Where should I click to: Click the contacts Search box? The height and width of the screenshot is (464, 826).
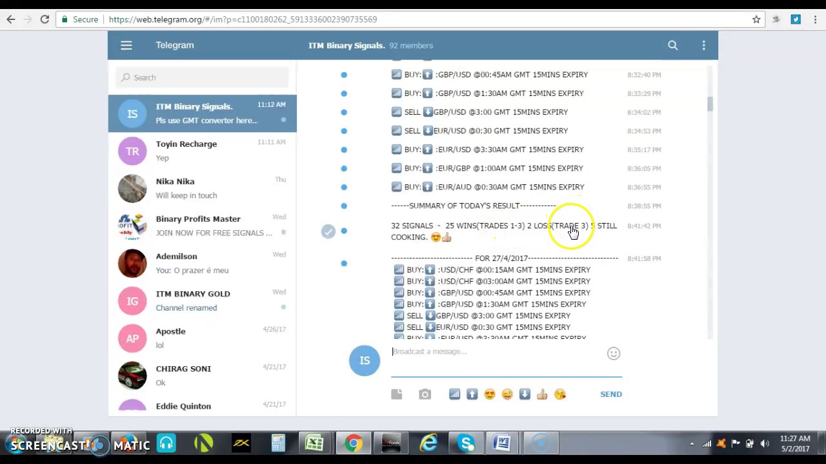[202, 77]
